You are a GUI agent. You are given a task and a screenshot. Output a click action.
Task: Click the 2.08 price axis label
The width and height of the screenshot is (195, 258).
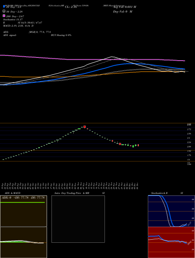pos(189,147)
